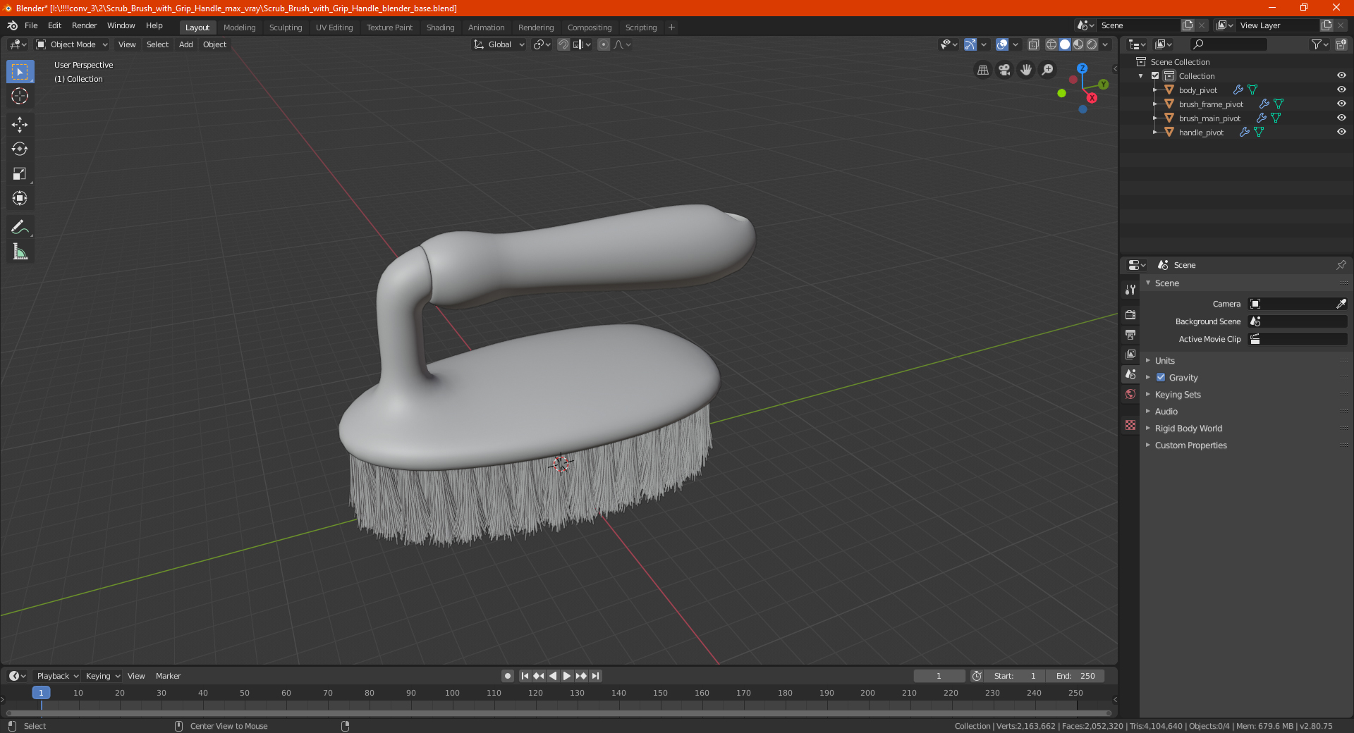The width and height of the screenshot is (1354, 733).
Task: Toggle Collection visibility eye icon
Action: [1341, 75]
